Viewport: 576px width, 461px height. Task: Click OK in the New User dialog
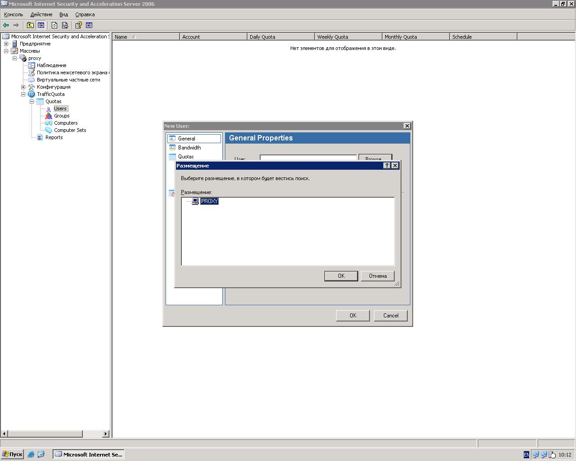click(x=353, y=316)
